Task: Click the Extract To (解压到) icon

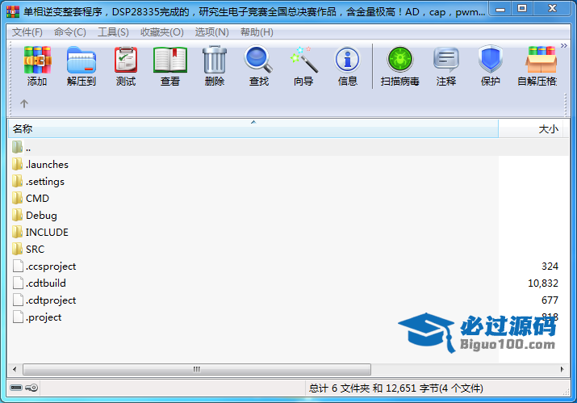Action: click(82, 66)
